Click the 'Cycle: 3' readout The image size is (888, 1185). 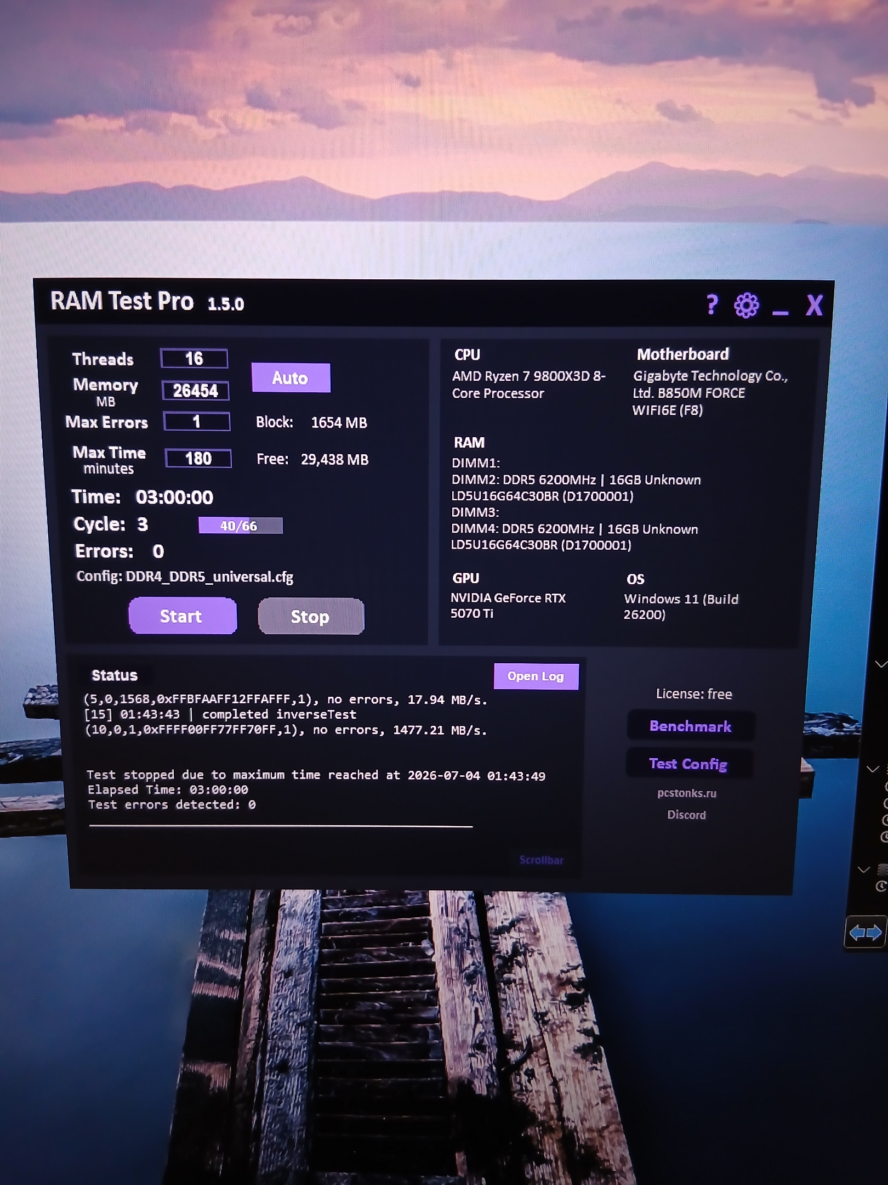111,524
